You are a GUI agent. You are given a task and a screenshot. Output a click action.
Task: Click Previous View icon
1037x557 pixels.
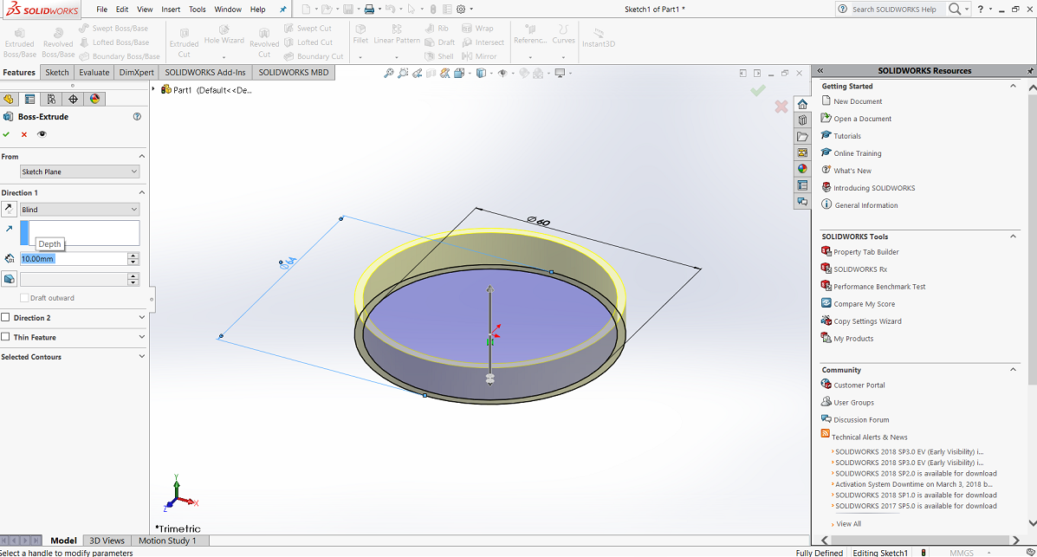[418, 74]
